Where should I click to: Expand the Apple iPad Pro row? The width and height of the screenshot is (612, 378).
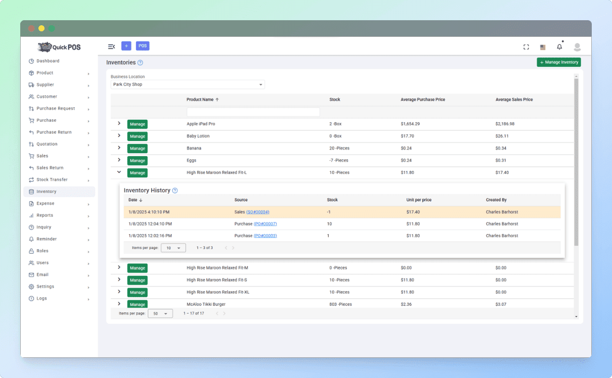119,123
